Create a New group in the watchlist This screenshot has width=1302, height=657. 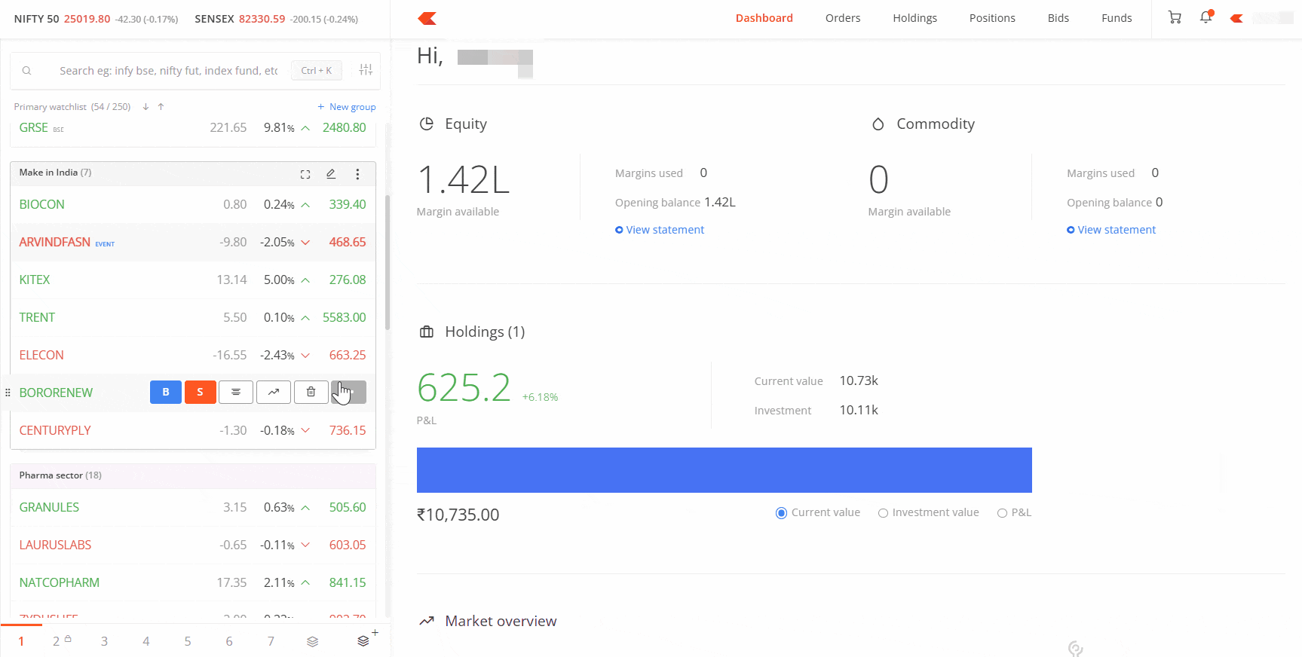(x=347, y=107)
